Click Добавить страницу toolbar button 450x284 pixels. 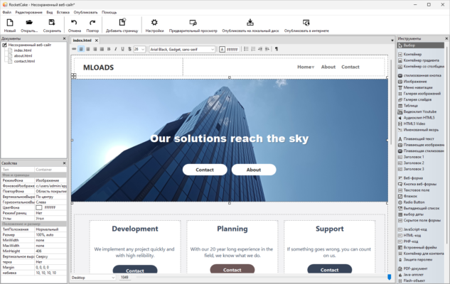(122, 26)
